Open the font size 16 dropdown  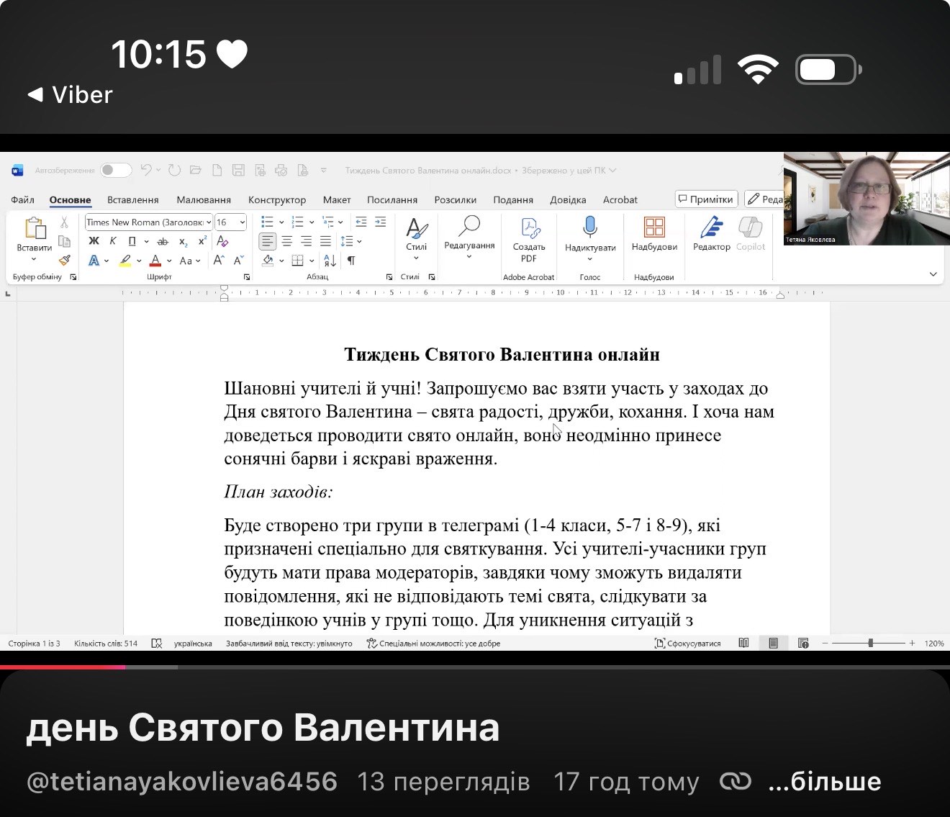click(x=243, y=222)
